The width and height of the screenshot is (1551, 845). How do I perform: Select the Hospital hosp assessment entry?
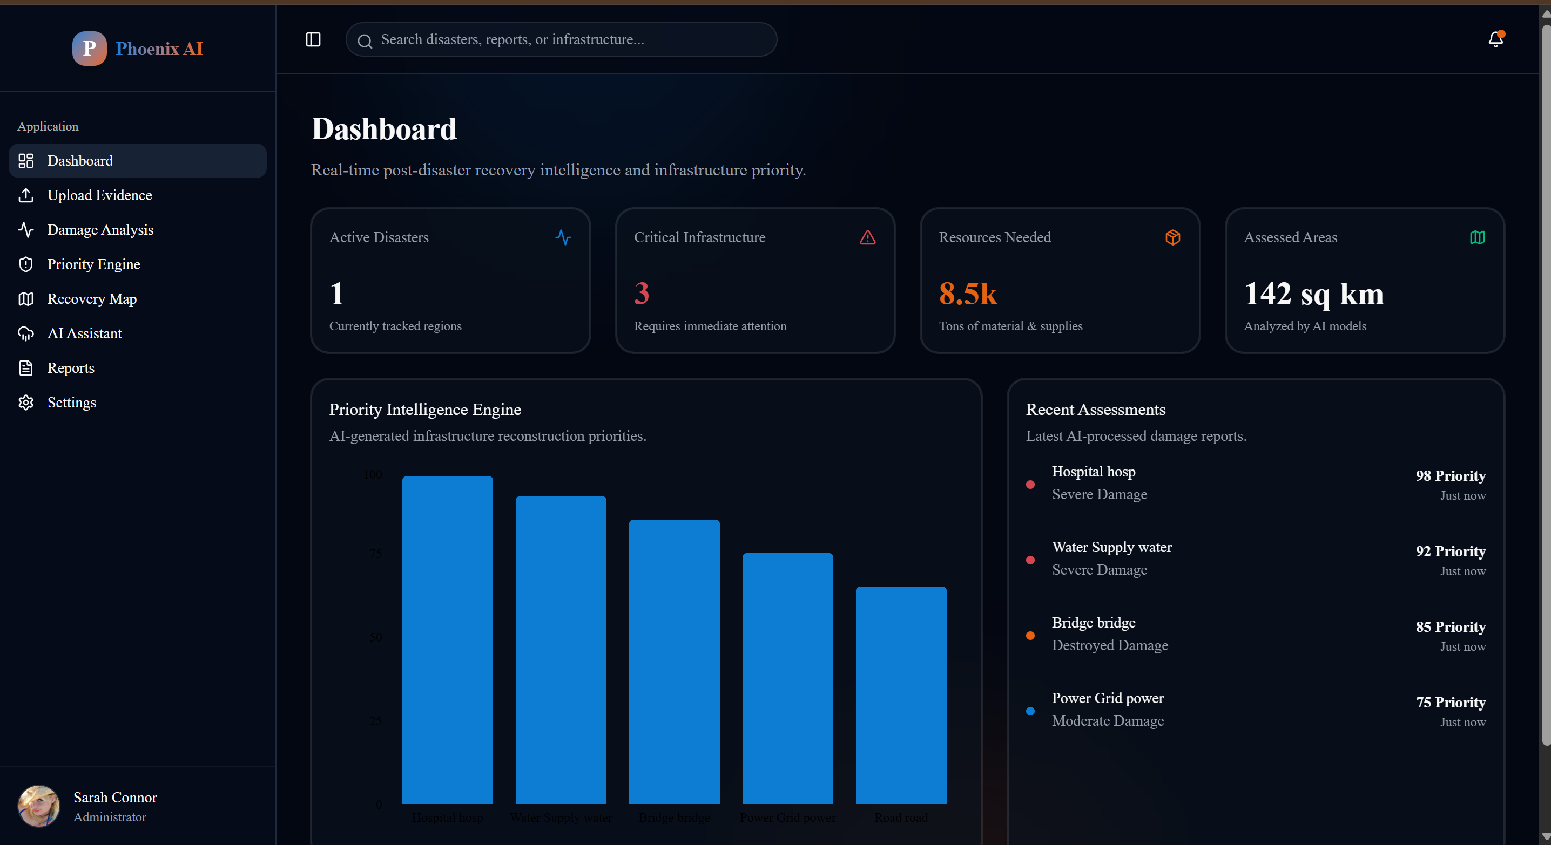pos(1256,483)
